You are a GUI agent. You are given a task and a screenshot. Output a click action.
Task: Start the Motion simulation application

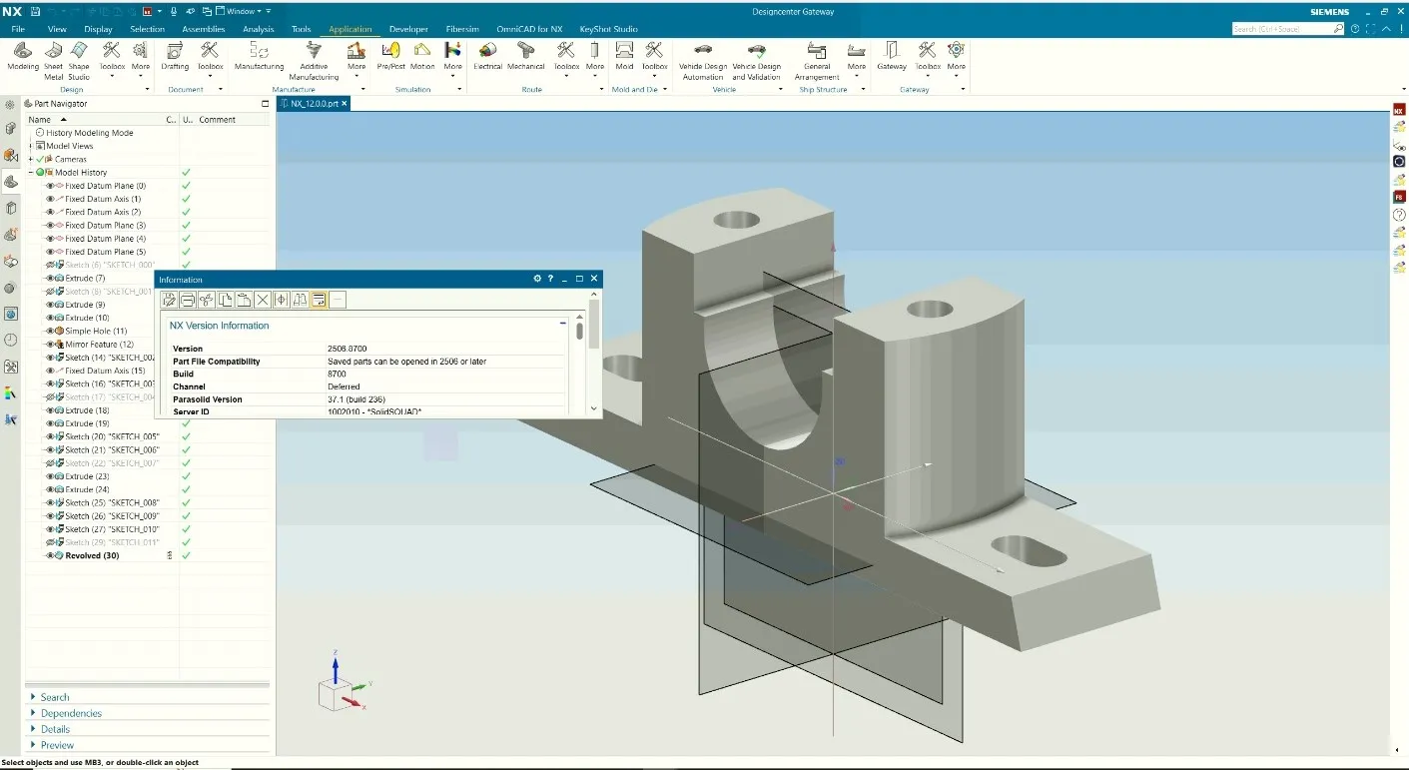pyautogui.click(x=422, y=57)
